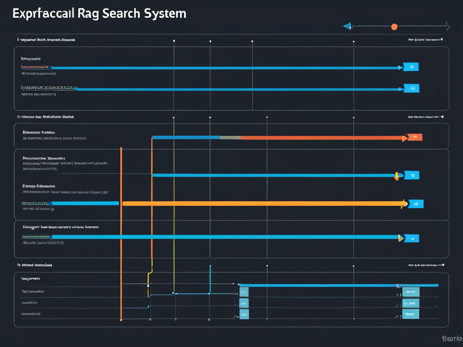
Task: Open the top section's right-side header control
Action: pyautogui.click(x=425, y=40)
